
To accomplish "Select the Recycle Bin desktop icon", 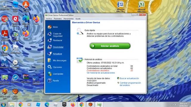I will coord(5,6).
